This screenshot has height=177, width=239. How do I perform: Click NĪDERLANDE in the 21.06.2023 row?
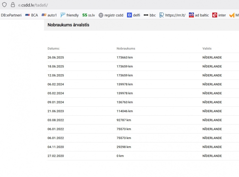212,111
